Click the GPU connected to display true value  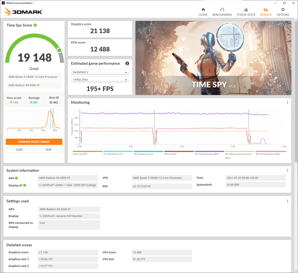(x=69, y=225)
